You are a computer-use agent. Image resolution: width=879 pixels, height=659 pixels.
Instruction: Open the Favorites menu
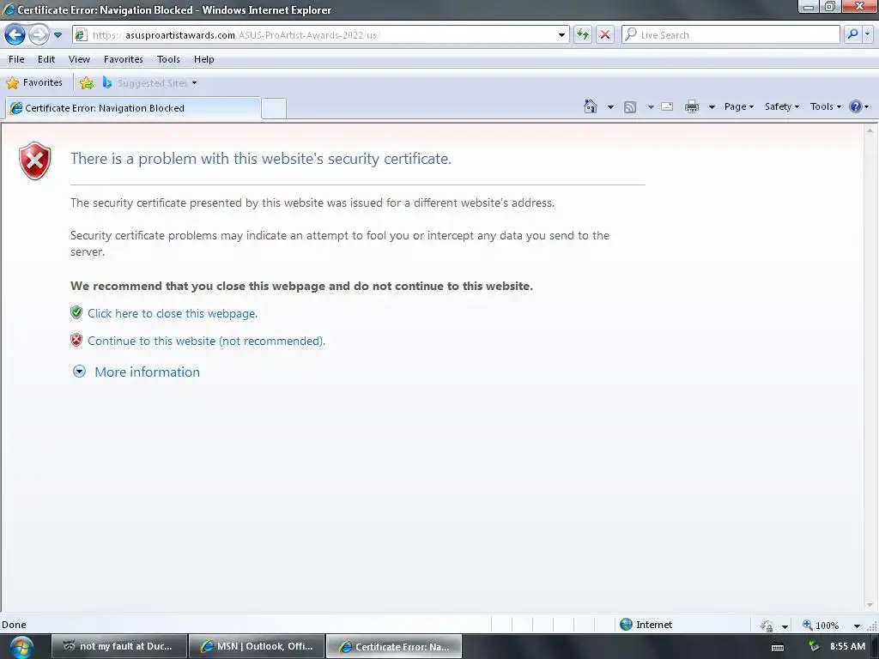124,59
